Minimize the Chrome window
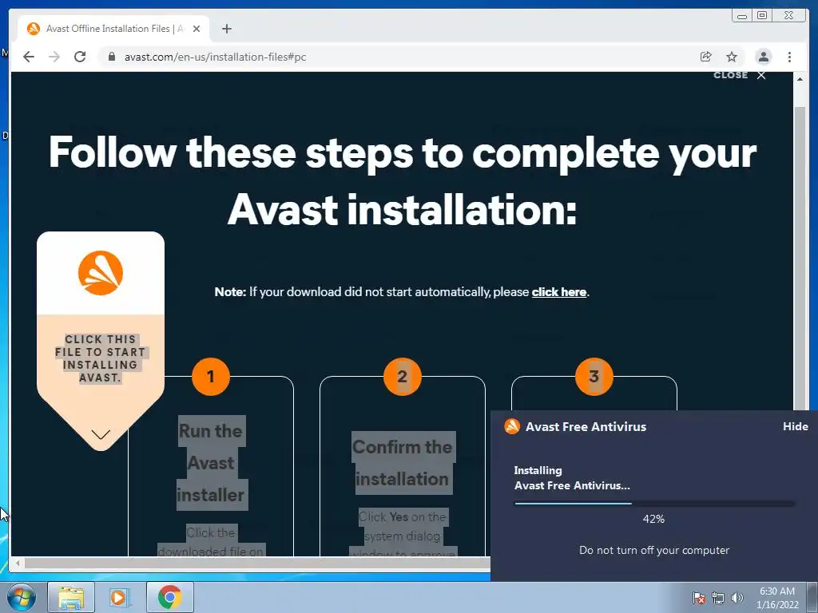818x613 pixels. point(742,16)
